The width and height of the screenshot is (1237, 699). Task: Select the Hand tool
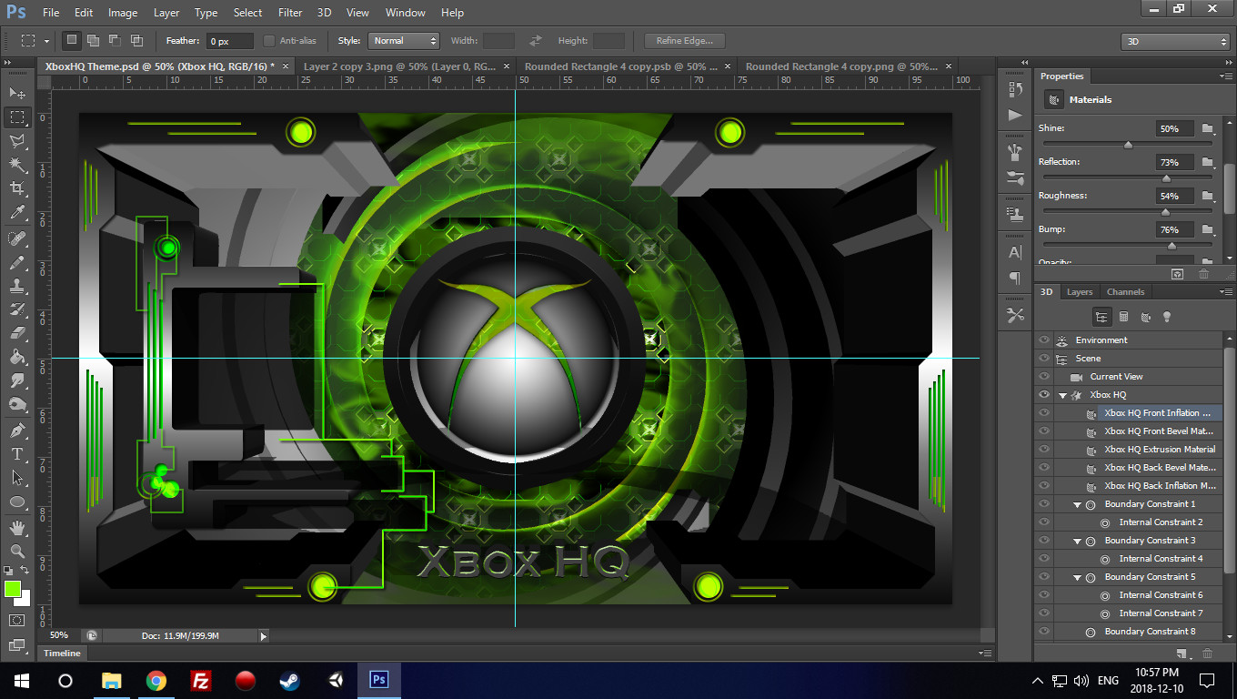coord(17,528)
